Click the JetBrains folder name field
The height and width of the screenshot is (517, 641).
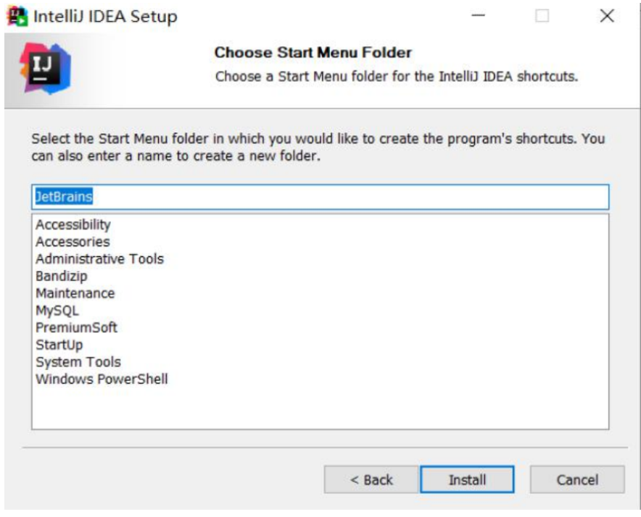[320, 197]
